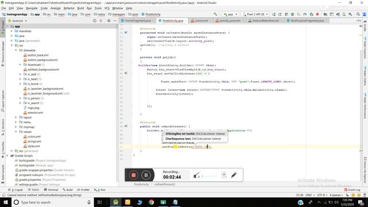Open the Project Structure toolbar icon
The width and height of the screenshot is (368, 207).
pyautogui.click(x=325, y=14)
